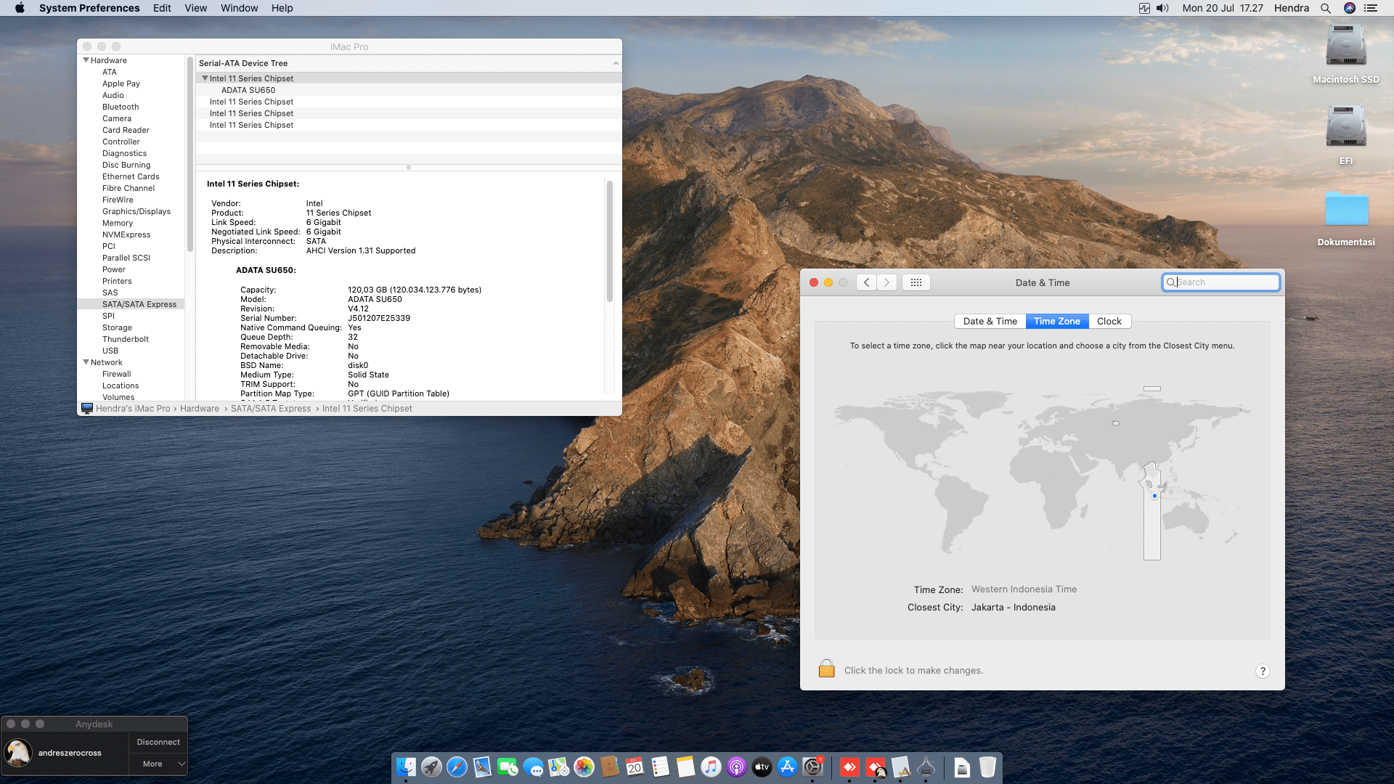Click the lock icon to make changes
Image resolution: width=1394 pixels, height=784 pixels.
pyautogui.click(x=826, y=669)
